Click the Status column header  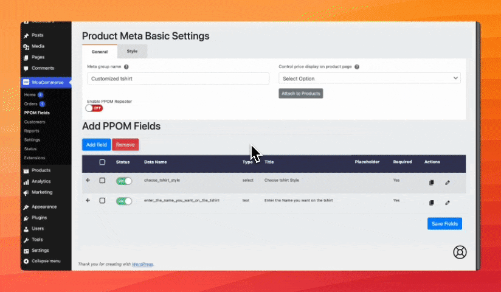click(x=123, y=162)
